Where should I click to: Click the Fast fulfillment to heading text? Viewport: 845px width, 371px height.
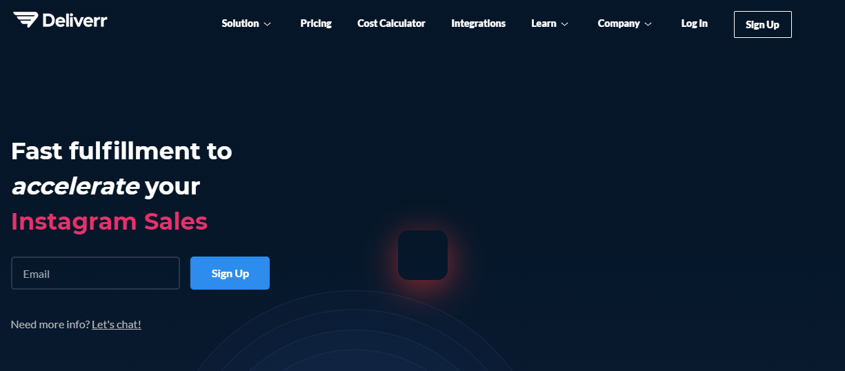(x=121, y=150)
